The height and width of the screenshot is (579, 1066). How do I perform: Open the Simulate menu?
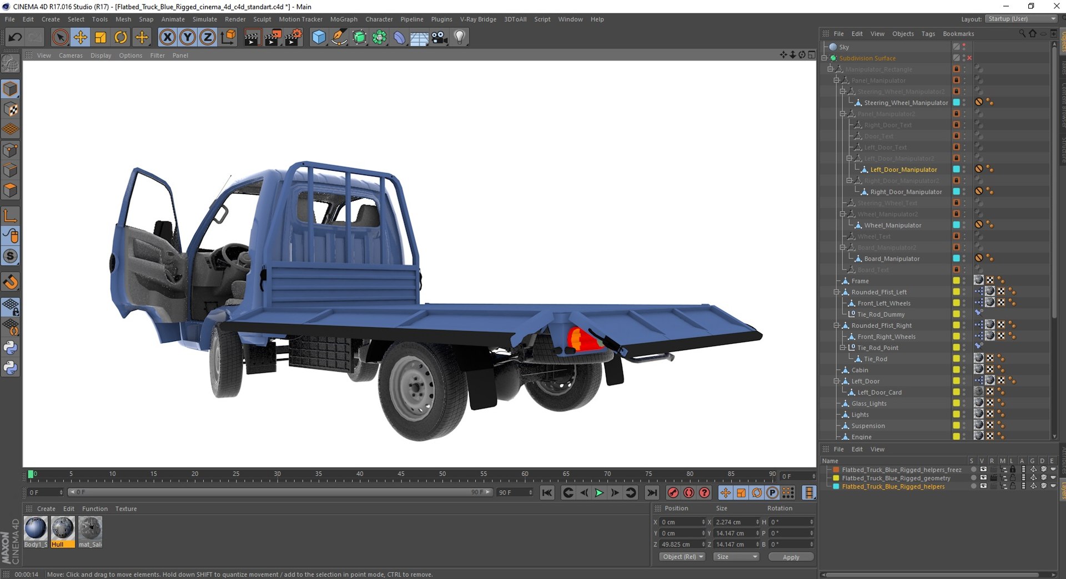204,19
